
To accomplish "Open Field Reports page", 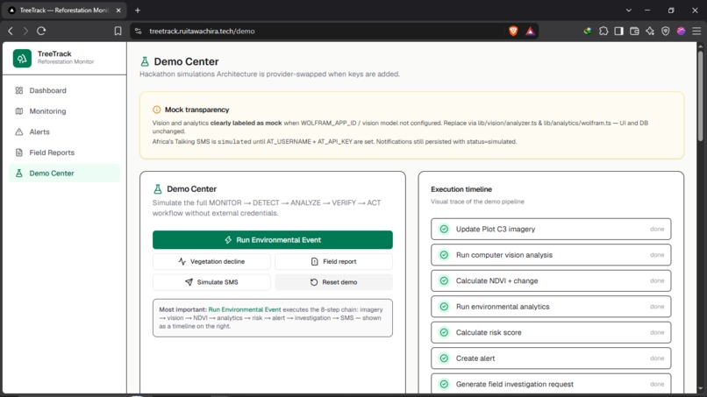I will [65, 152].
